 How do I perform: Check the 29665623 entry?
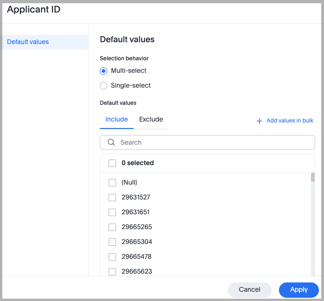pos(112,272)
